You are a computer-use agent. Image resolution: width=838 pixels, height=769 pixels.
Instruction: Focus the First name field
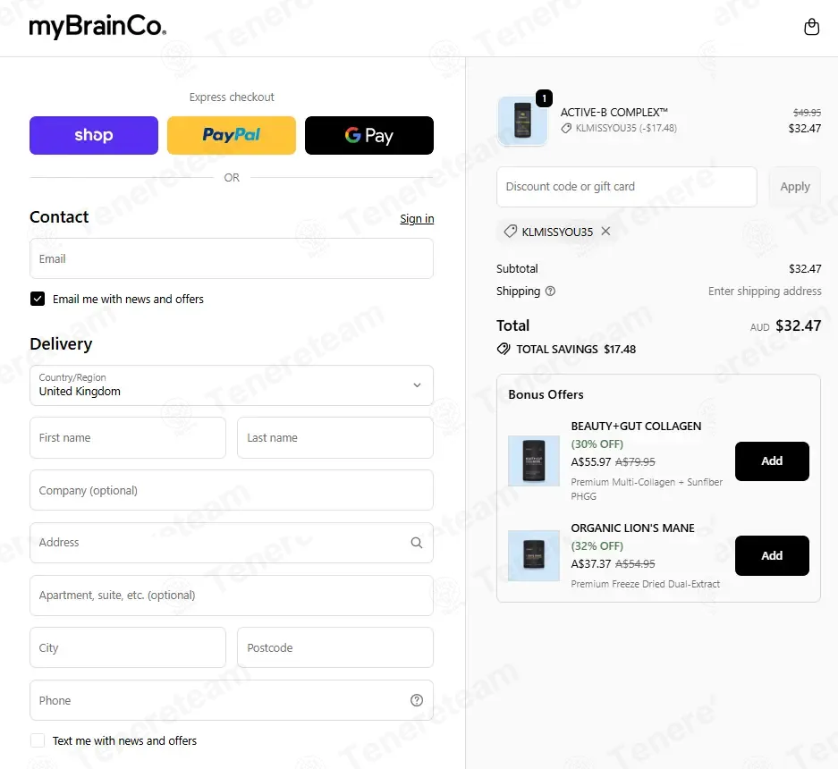pyautogui.click(x=128, y=437)
